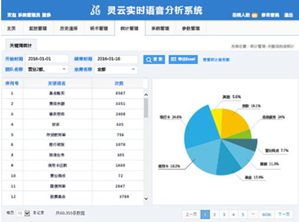This screenshot has width=299, height=222.
Task: Click the table icon on the export Excel button
Action: click(173, 59)
